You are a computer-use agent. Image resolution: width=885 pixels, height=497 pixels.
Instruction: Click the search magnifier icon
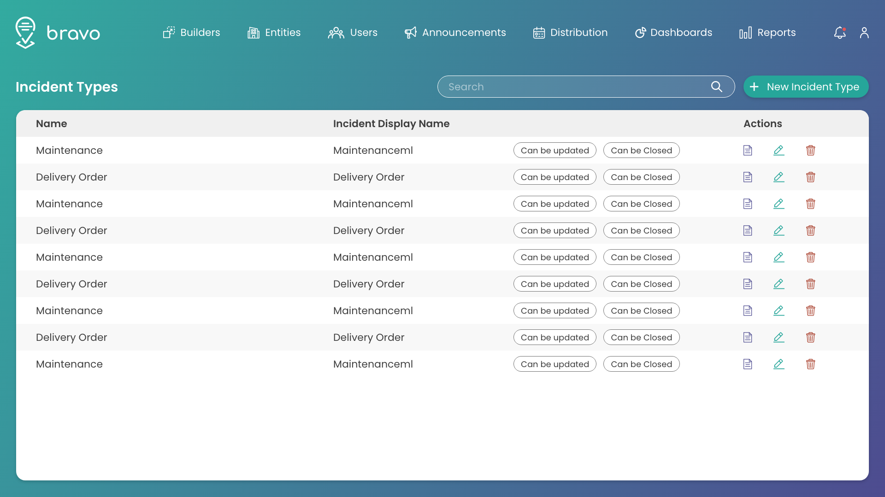pos(717,87)
